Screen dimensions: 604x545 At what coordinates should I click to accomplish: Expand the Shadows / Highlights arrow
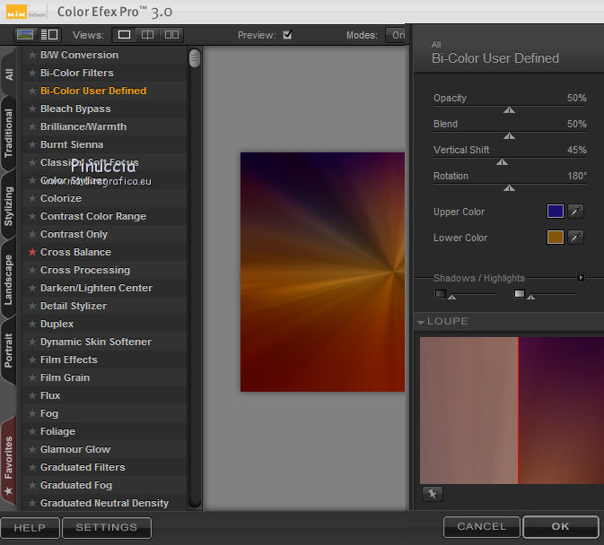click(x=581, y=278)
